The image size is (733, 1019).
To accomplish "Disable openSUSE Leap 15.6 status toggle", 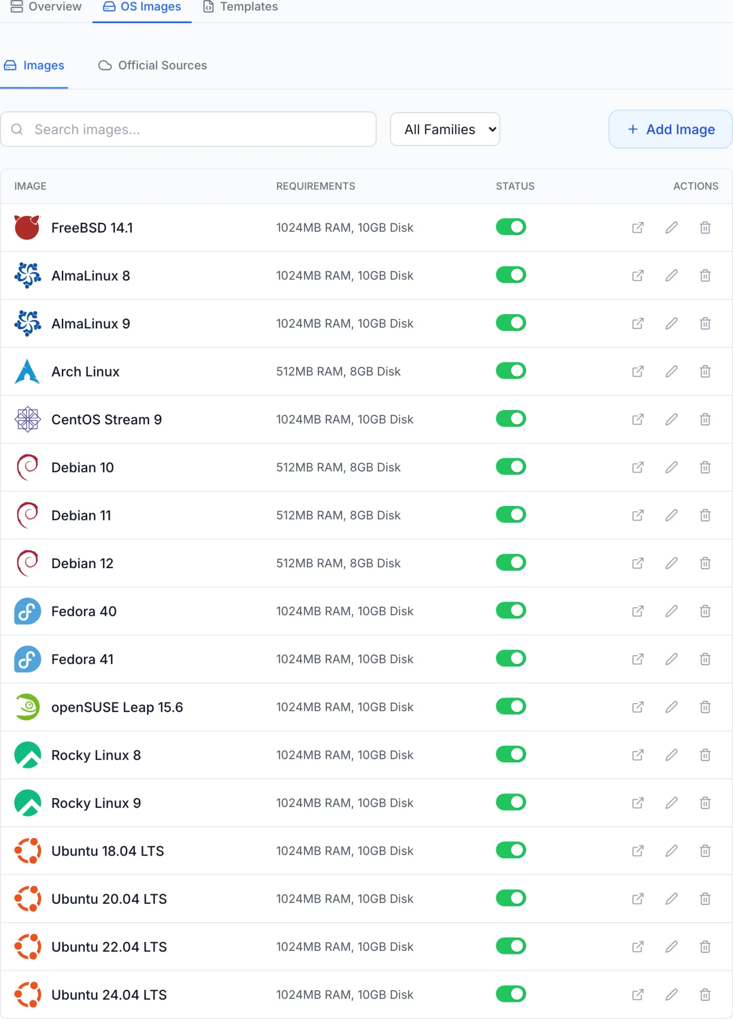I will [511, 706].
